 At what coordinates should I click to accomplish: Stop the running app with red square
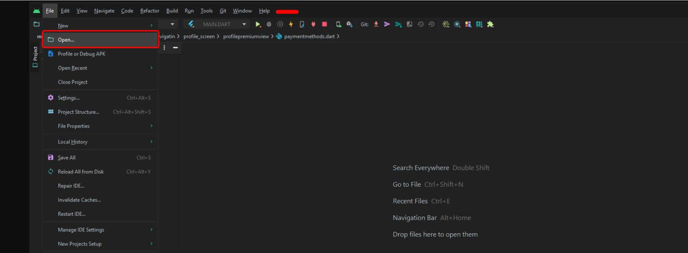324,25
